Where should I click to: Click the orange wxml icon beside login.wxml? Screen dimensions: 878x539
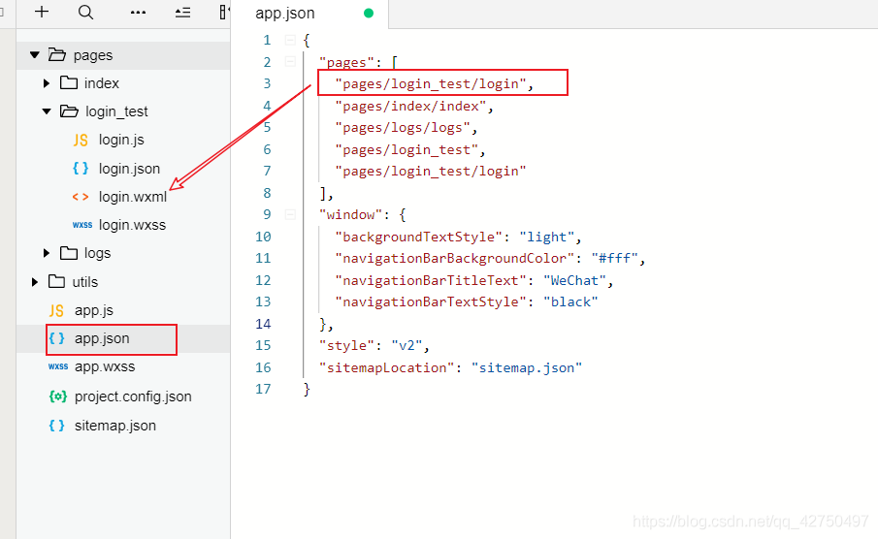point(81,197)
